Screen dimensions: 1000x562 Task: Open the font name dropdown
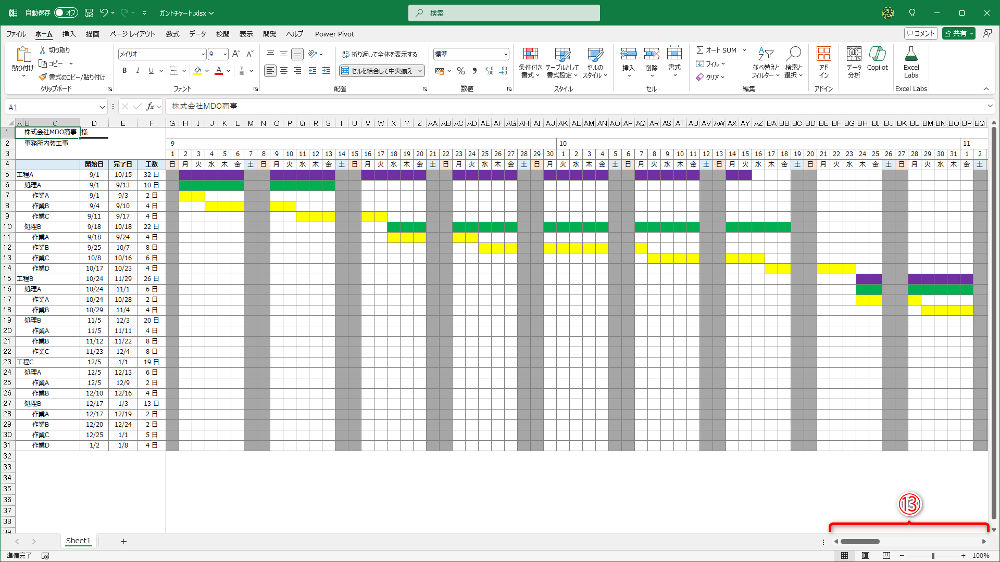click(203, 54)
